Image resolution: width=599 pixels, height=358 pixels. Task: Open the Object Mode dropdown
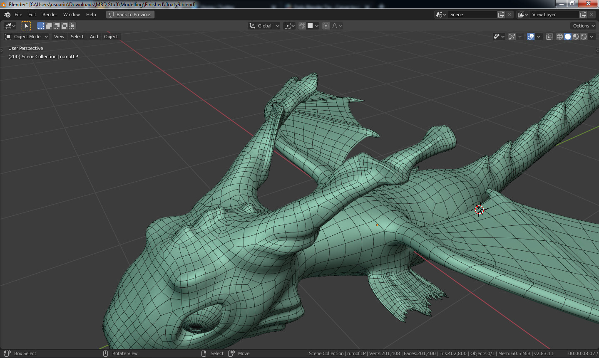pyautogui.click(x=27, y=37)
